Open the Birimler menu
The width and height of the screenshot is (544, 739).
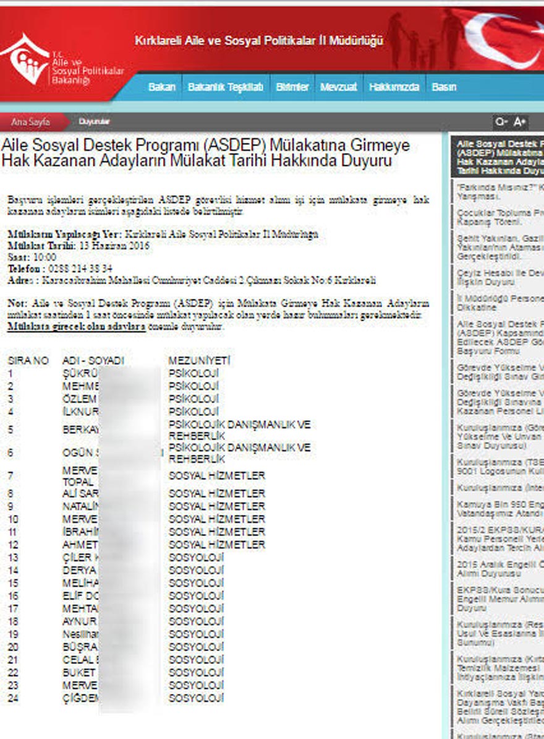coord(292,87)
